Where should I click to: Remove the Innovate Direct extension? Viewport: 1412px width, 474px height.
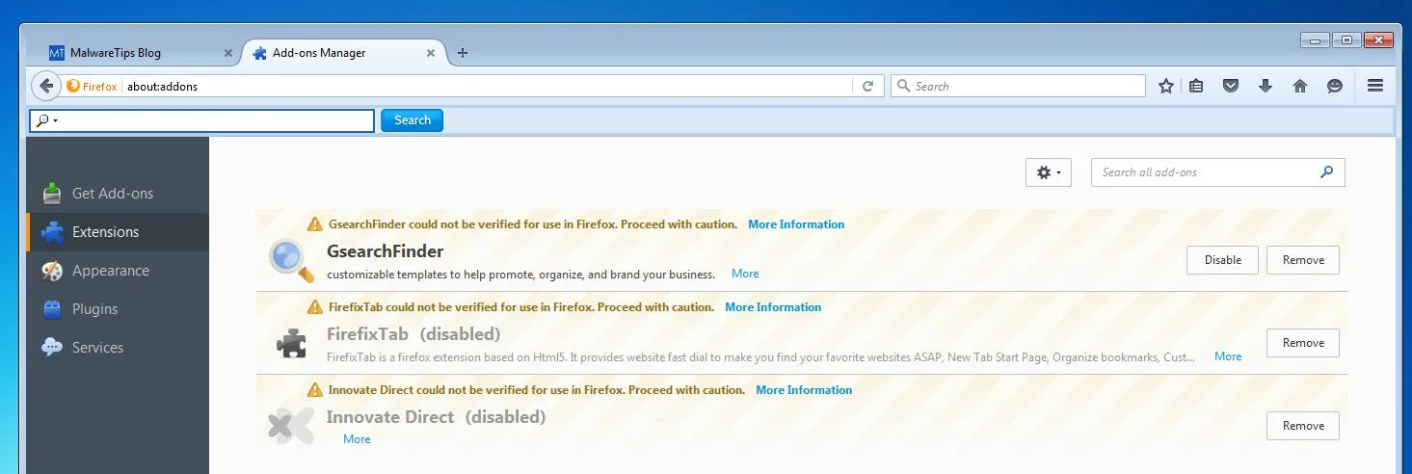point(1303,426)
